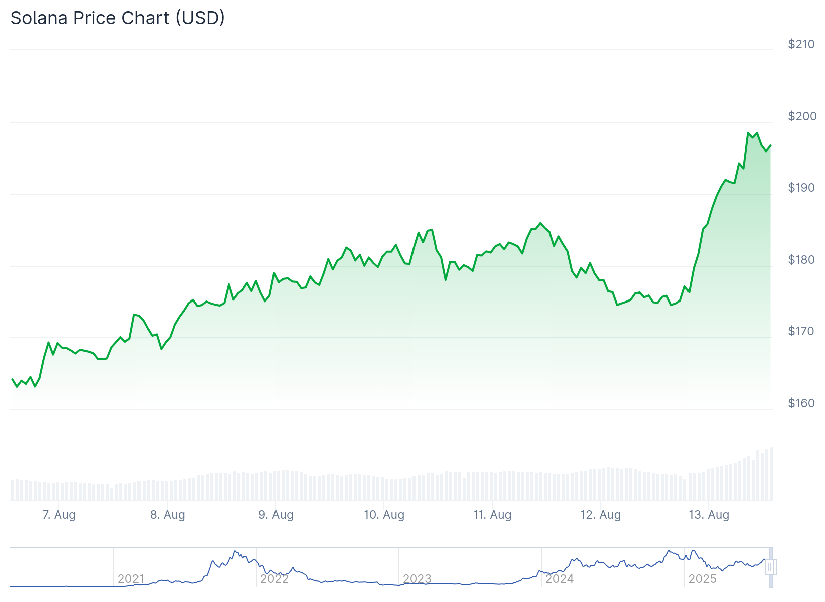Click the $200 price axis label
Viewport: 825px width, 602px height.
tap(802, 116)
